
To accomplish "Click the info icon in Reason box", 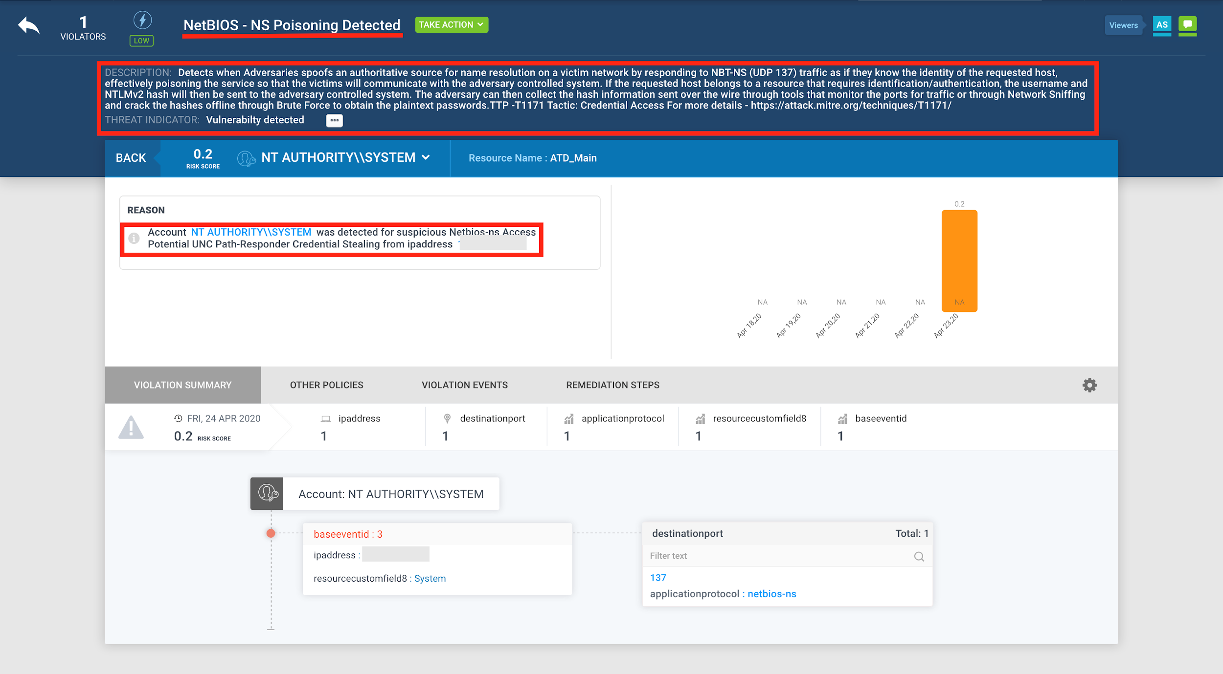I will click(134, 238).
